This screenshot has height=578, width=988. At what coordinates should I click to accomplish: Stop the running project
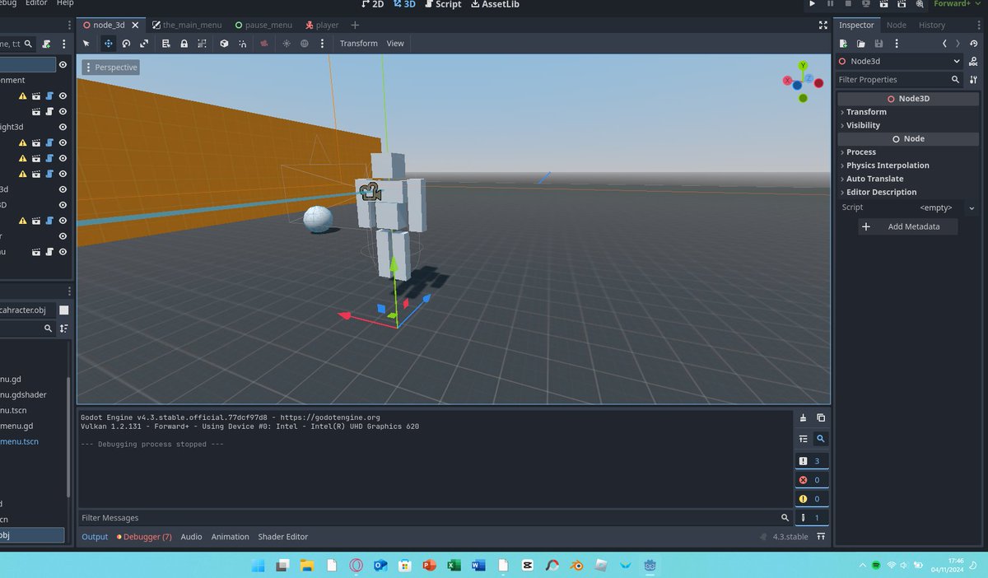pos(848,4)
